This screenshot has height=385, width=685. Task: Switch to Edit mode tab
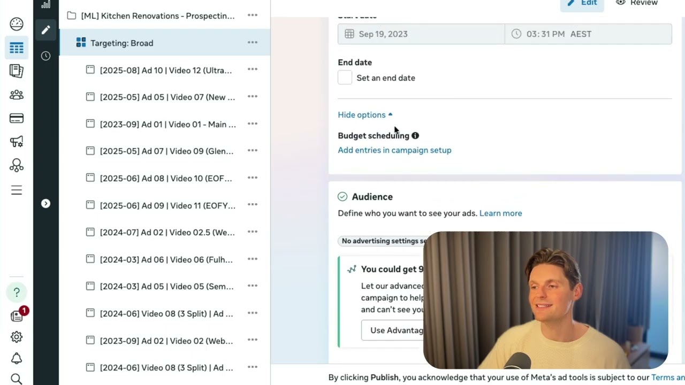pyautogui.click(x=582, y=3)
